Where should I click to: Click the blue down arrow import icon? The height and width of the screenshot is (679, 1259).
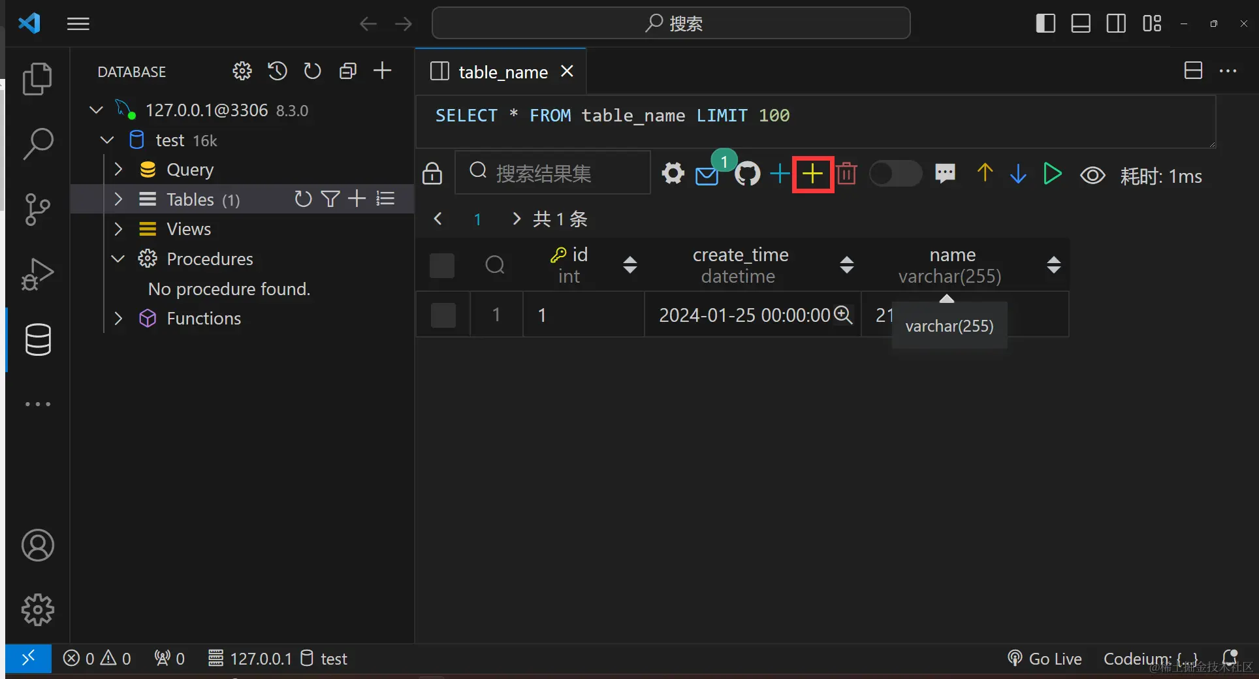coord(1018,174)
